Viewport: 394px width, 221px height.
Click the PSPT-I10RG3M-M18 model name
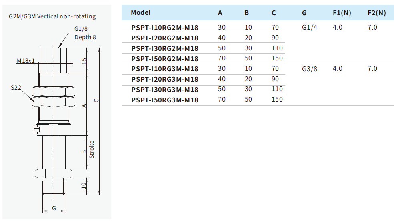164,69
